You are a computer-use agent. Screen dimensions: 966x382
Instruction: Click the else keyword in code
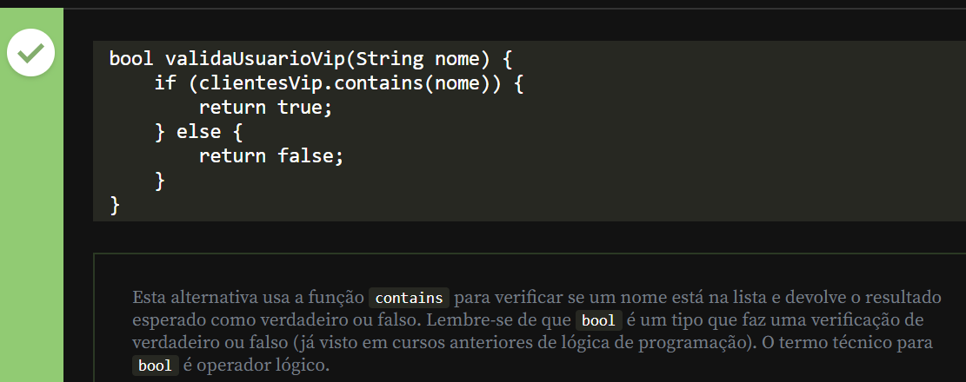(199, 132)
